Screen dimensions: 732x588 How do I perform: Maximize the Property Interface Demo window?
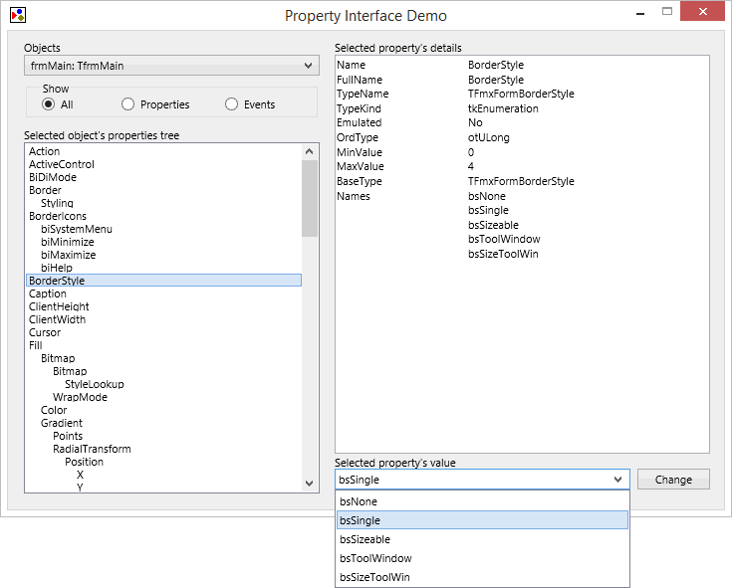tap(666, 12)
